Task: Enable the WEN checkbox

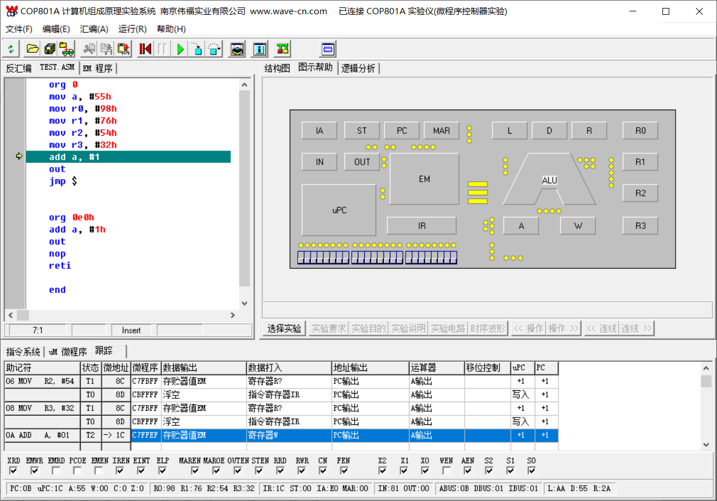Action: [x=447, y=471]
